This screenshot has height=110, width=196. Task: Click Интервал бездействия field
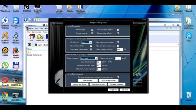click(x=99, y=65)
